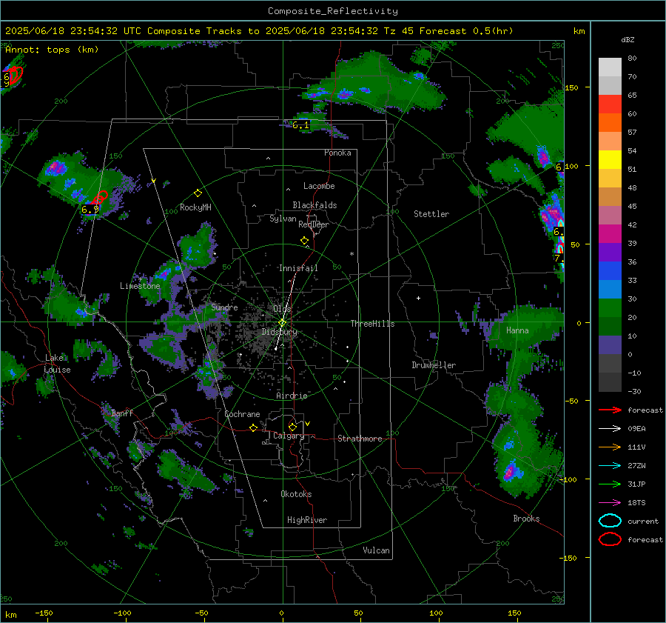Image resolution: width=666 pixels, height=623 pixels.
Task: Click the 6.9 storm top label
Action: tap(90, 209)
